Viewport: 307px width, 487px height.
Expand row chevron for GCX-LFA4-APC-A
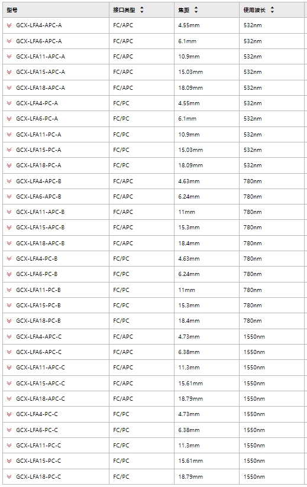(x=9, y=25)
